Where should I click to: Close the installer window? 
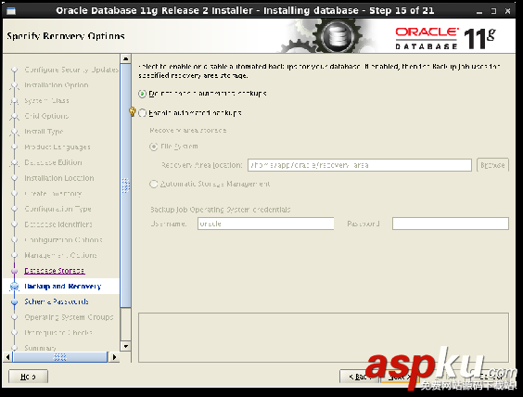507,11
